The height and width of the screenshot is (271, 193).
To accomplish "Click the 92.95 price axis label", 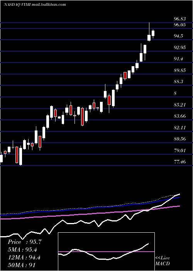I will (x=180, y=47).
